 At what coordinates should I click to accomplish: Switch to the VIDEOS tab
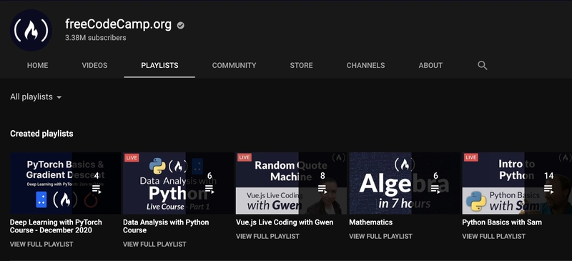(x=94, y=65)
